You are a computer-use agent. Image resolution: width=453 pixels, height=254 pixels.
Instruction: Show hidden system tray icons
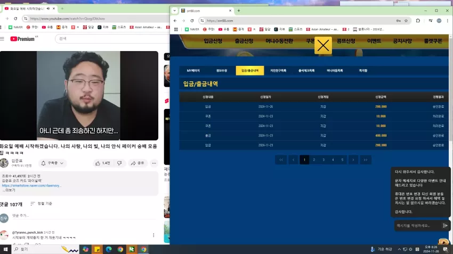(x=399, y=249)
